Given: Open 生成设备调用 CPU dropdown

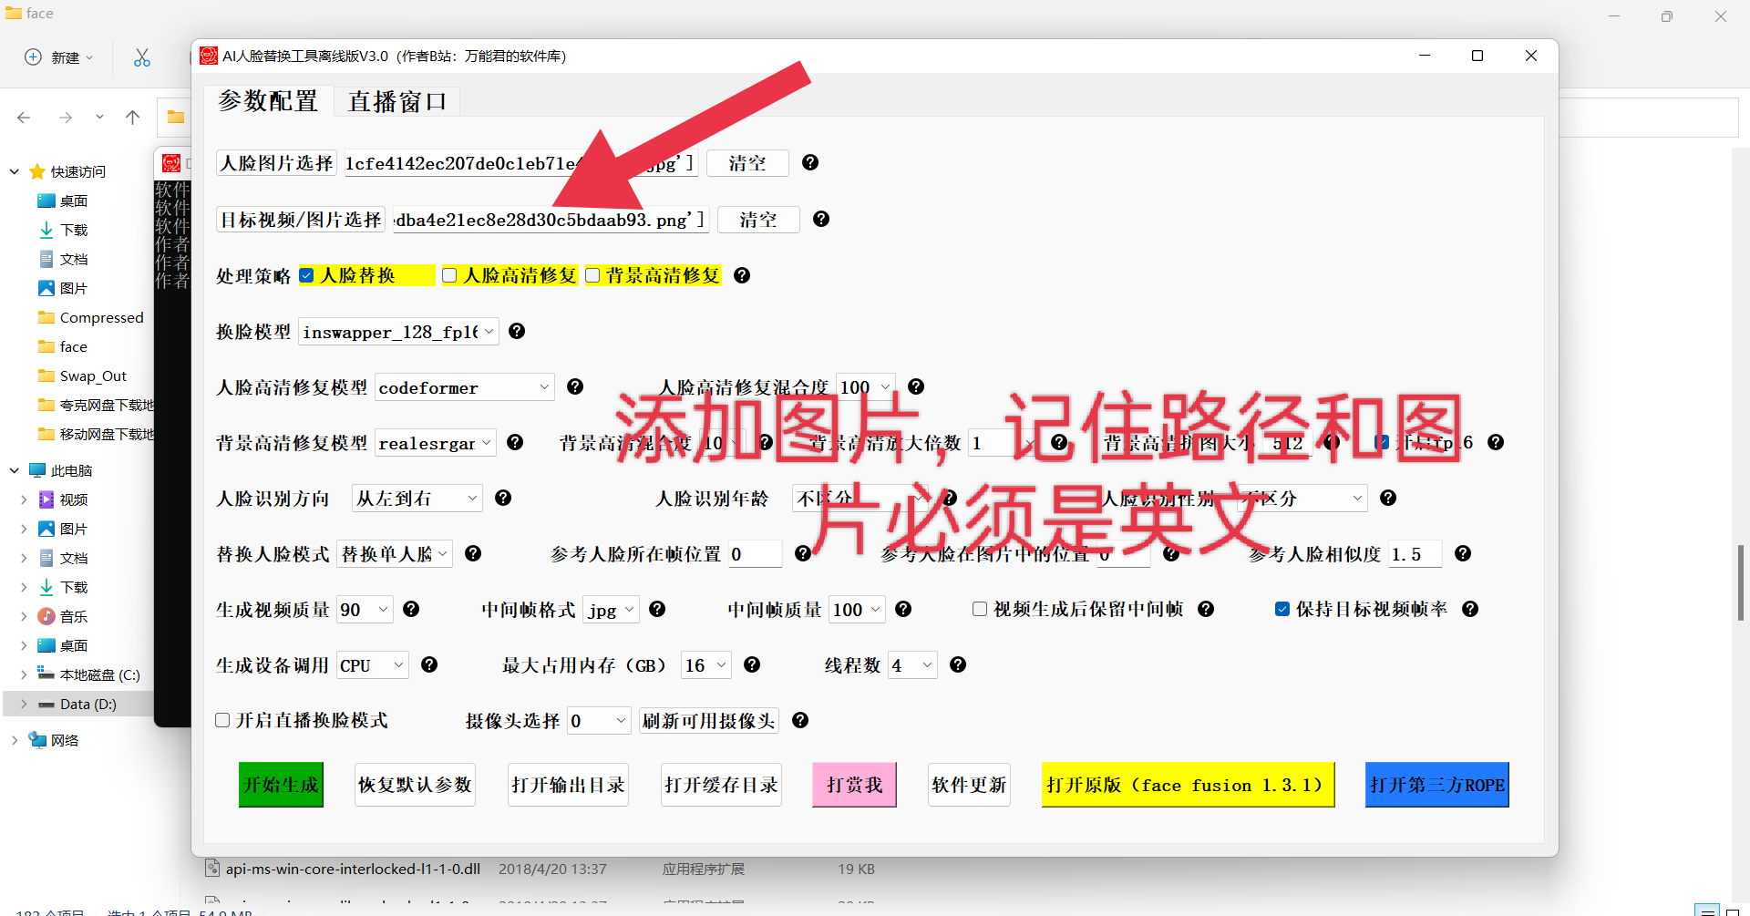Looking at the screenshot, I should pyautogui.click(x=373, y=665).
